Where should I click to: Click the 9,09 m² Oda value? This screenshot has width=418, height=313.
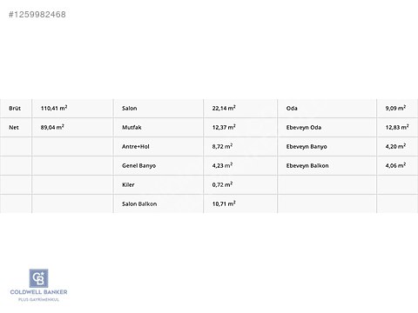coord(395,108)
